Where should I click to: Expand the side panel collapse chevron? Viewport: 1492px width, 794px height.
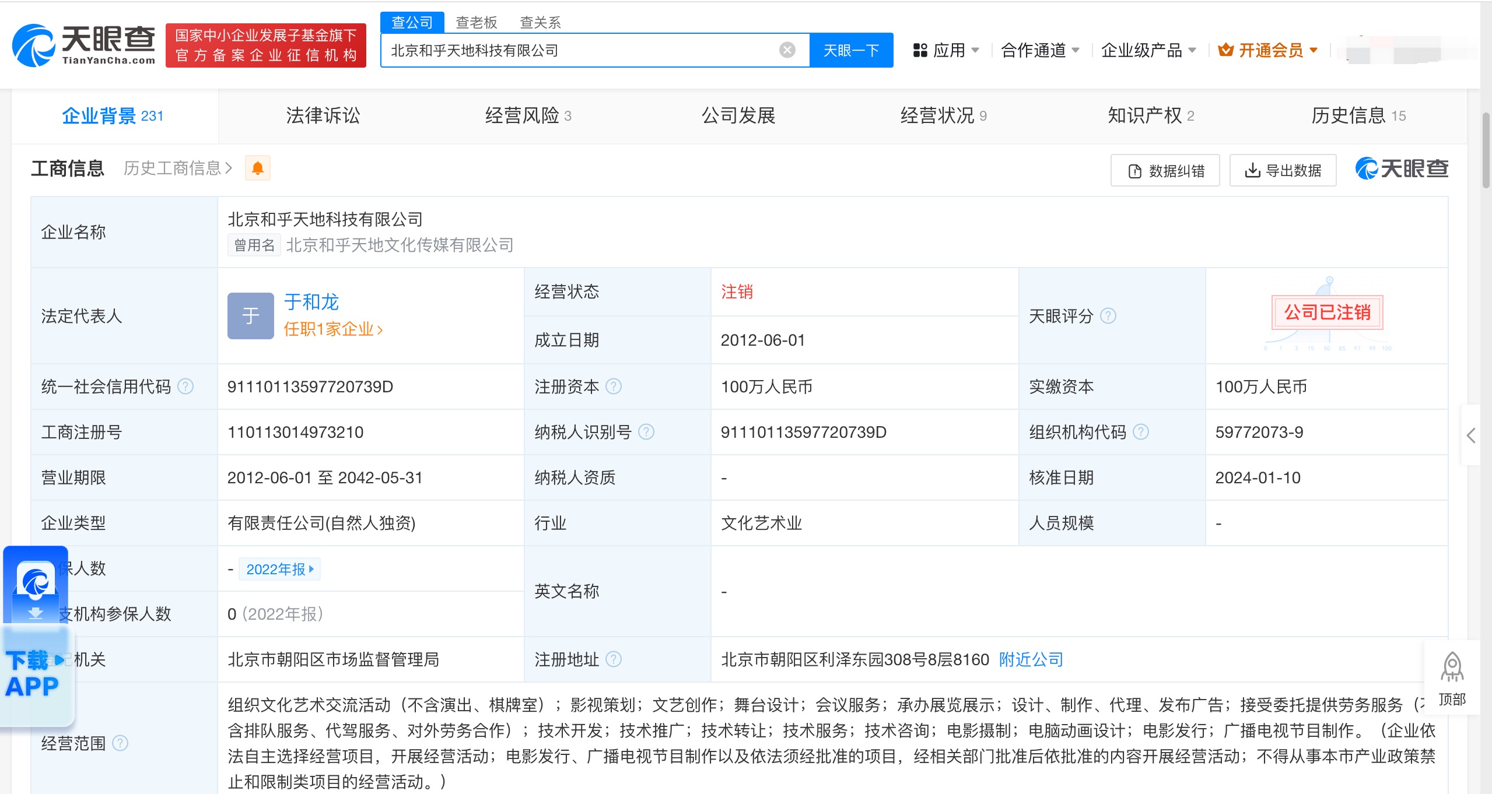pos(1471,435)
